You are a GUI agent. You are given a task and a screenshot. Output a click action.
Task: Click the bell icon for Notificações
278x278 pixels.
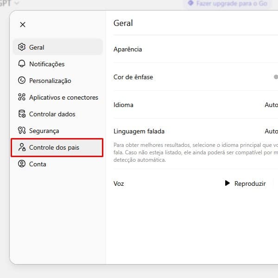pyautogui.click(x=22, y=64)
